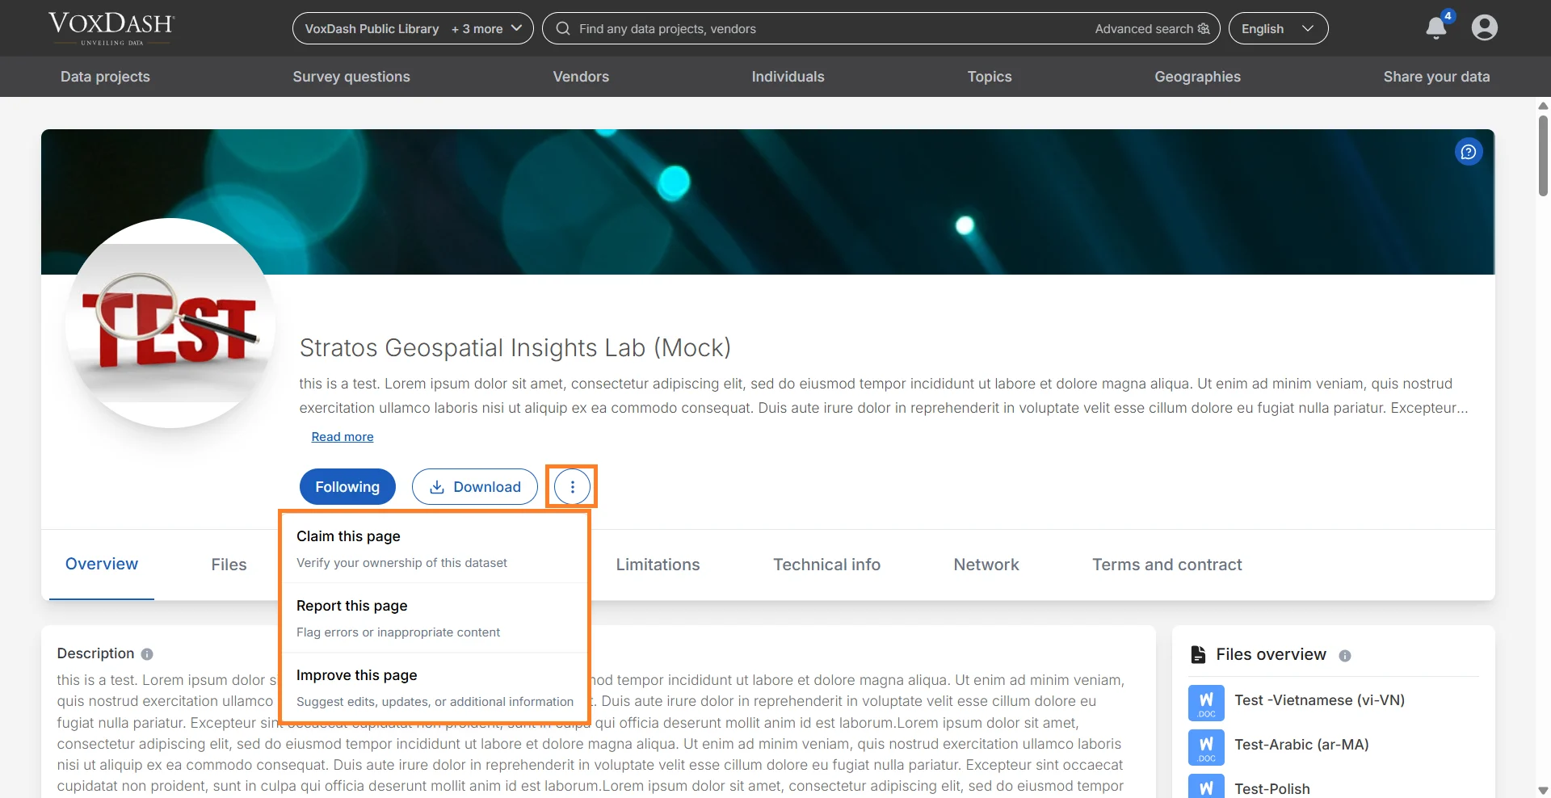
Task: Click the Files overview document icon
Action: tap(1199, 654)
